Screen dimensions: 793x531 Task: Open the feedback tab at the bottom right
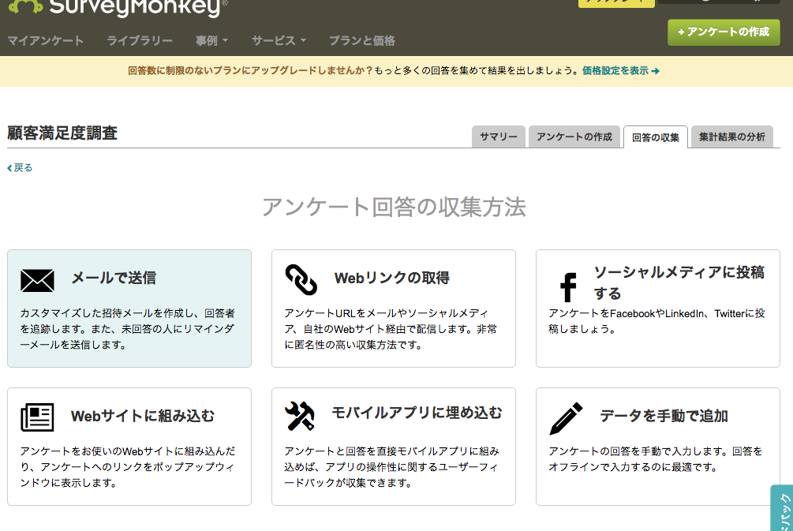pyautogui.click(x=782, y=508)
